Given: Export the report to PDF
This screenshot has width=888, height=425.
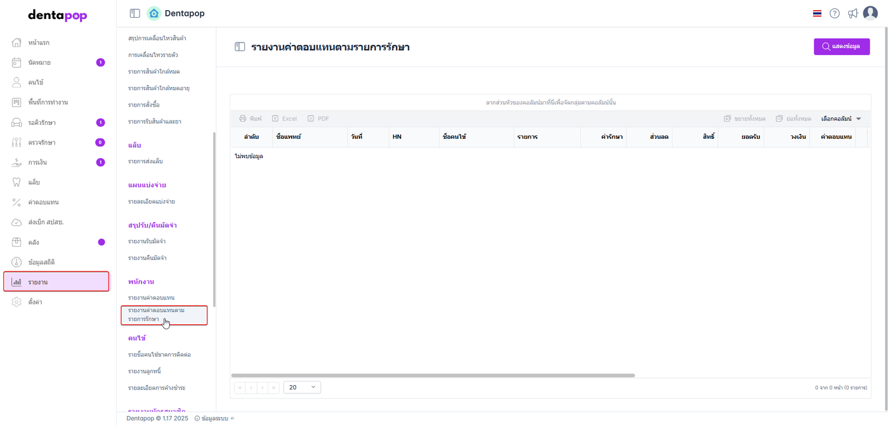Looking at the screenshot, I should tap(318, 119).
